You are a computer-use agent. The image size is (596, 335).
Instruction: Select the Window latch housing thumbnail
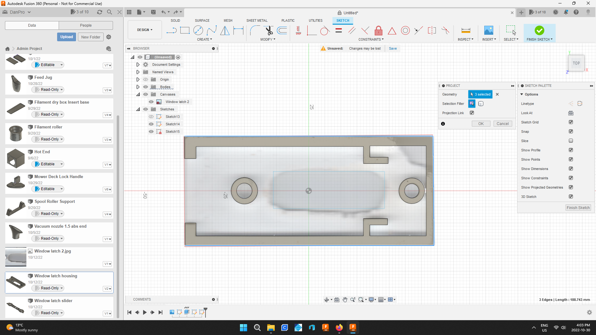16,282
